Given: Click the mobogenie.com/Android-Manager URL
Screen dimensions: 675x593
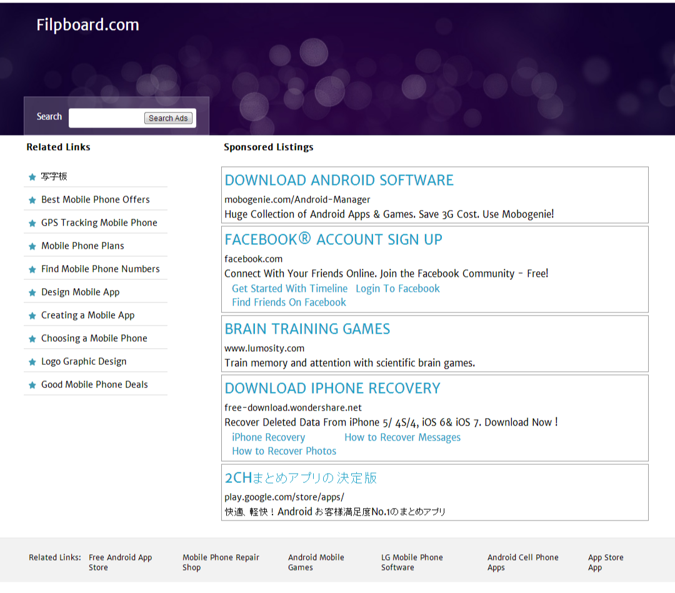Looking at the screenshot, I should tap(297, 200).
